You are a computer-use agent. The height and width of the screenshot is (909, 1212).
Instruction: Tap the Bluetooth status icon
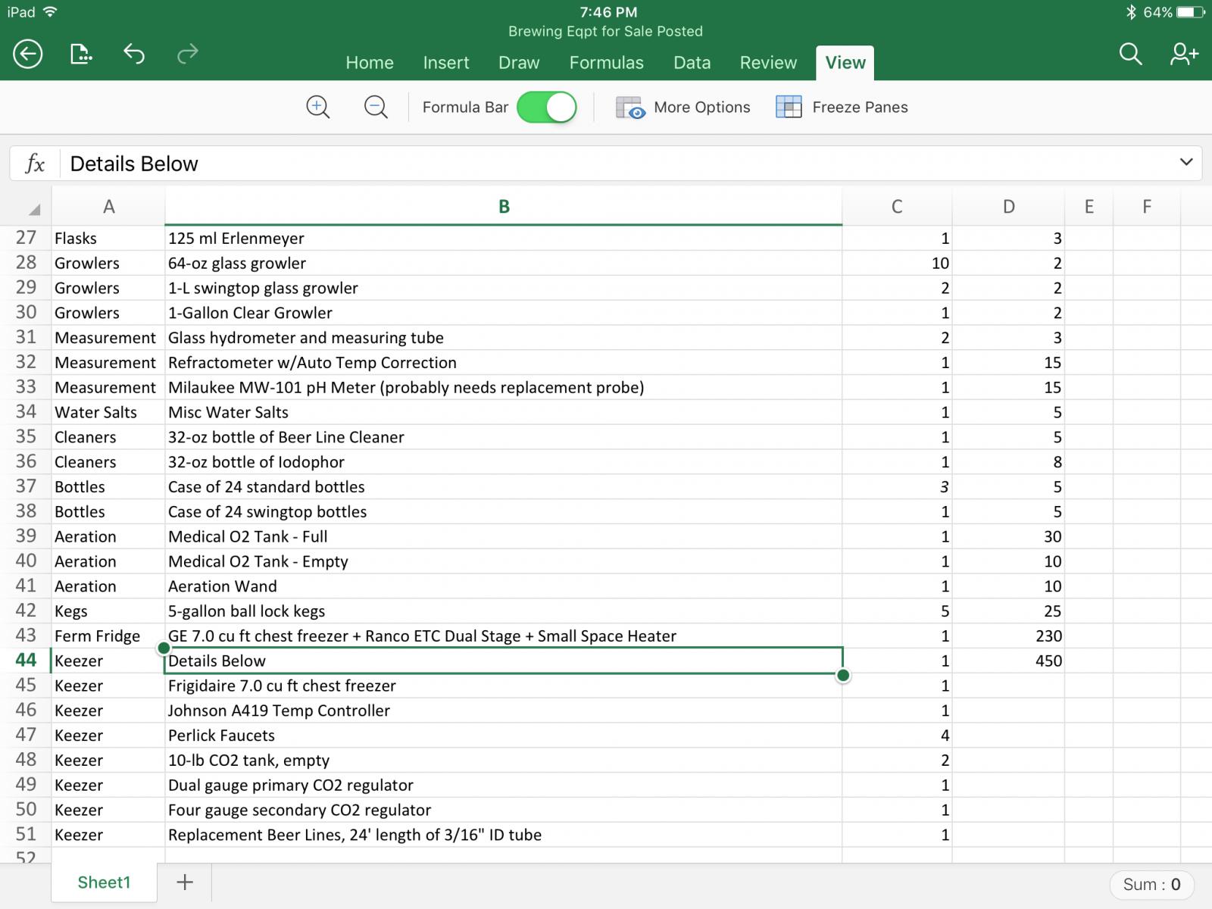pos(1131,11)
